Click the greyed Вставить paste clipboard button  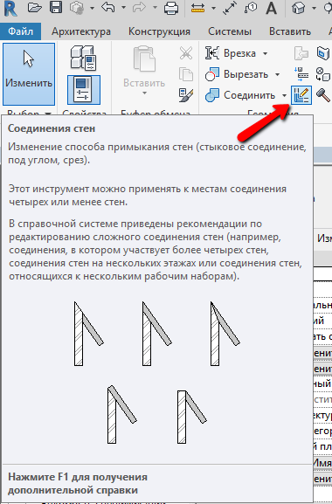144,68
